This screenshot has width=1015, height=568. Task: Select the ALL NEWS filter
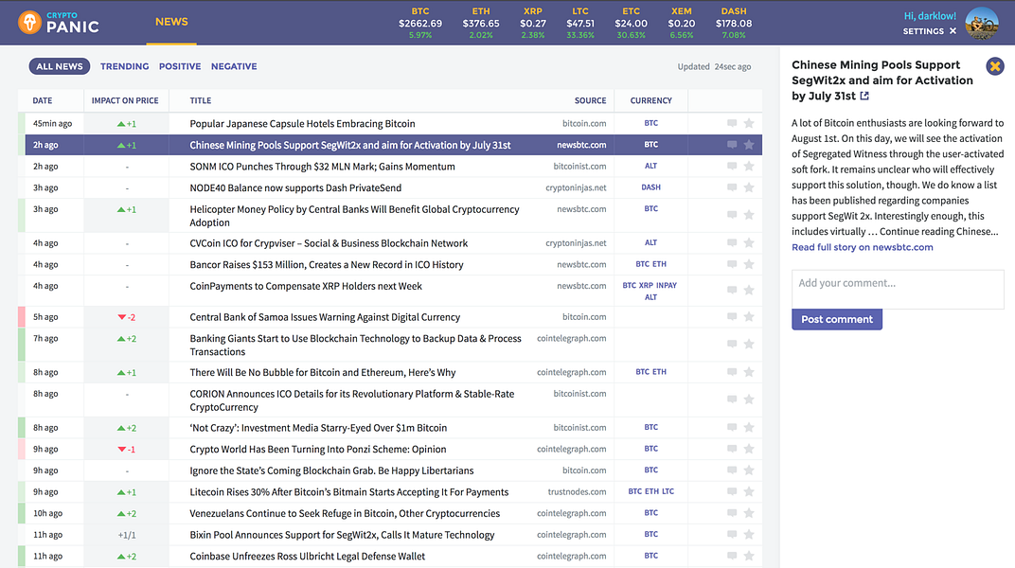(60, 66)
